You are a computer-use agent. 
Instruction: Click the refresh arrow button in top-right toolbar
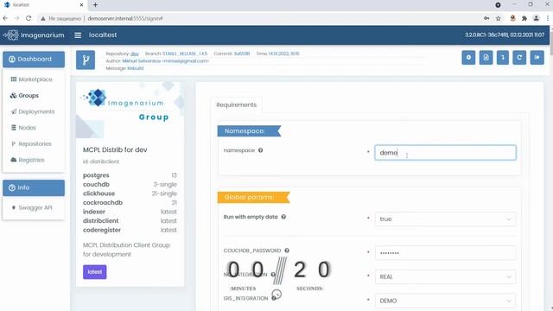(519, 58)
